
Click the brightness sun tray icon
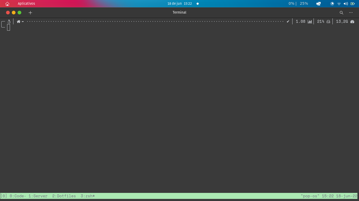332,4
